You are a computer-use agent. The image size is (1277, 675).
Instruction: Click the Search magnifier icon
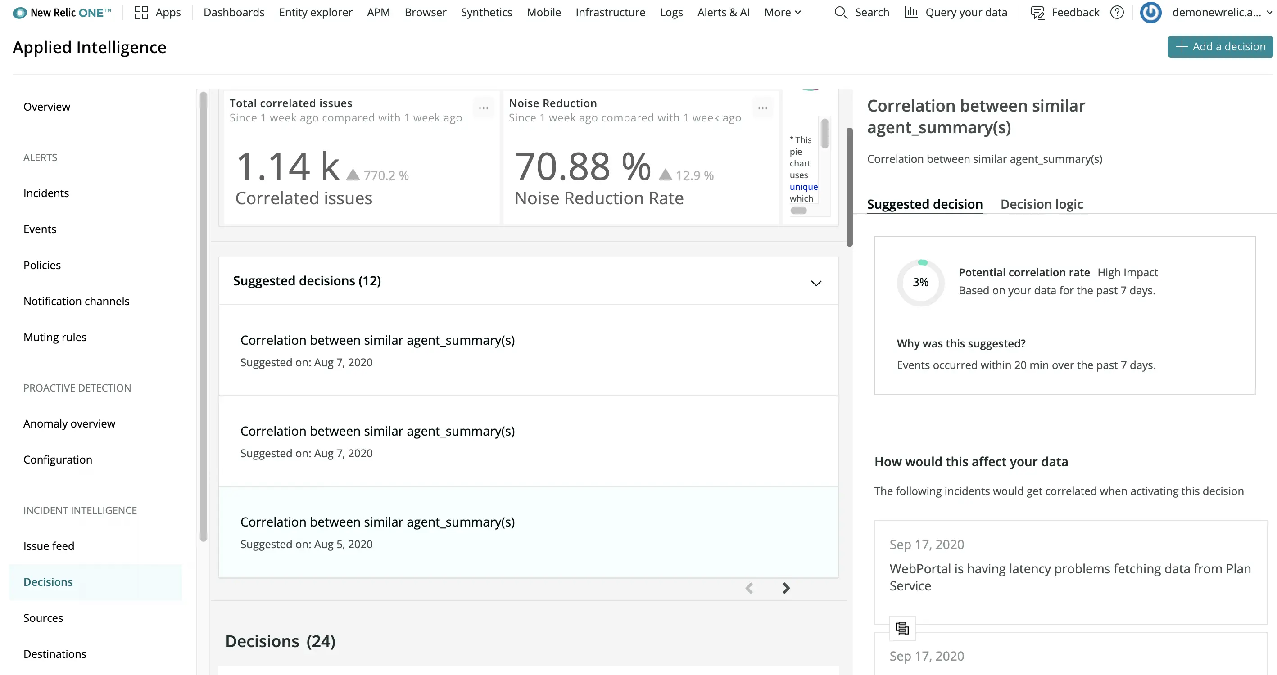pyautogui.click(x=841, y=13)
